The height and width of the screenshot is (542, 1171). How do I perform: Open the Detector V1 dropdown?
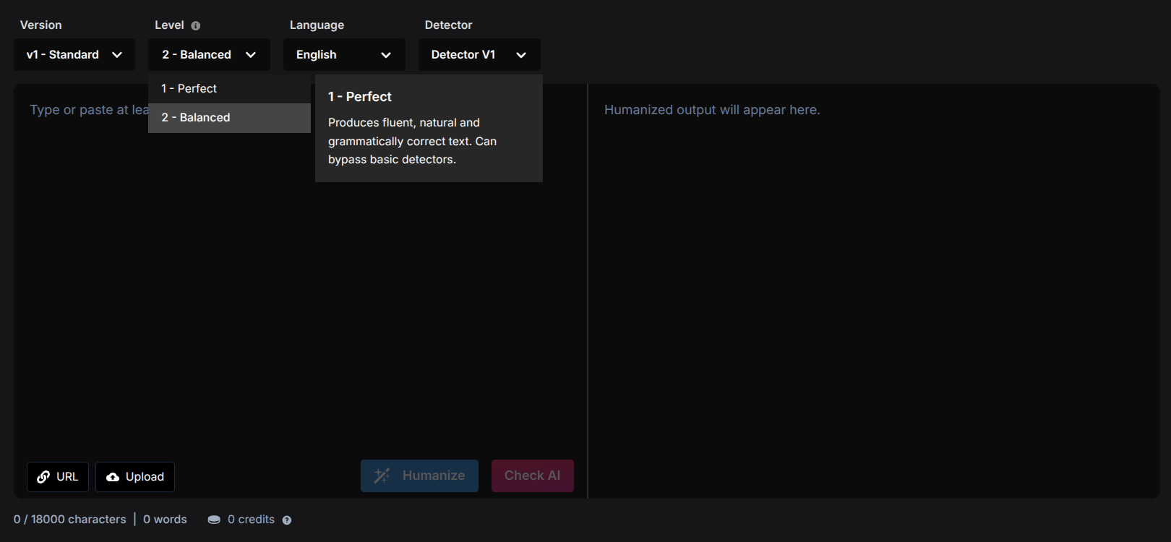tap(479, 55)
